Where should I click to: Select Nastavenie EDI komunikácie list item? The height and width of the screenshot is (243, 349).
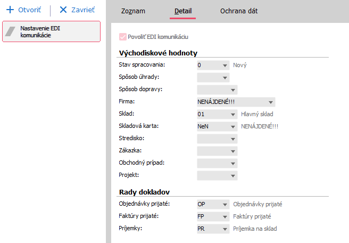pos(51,31)
